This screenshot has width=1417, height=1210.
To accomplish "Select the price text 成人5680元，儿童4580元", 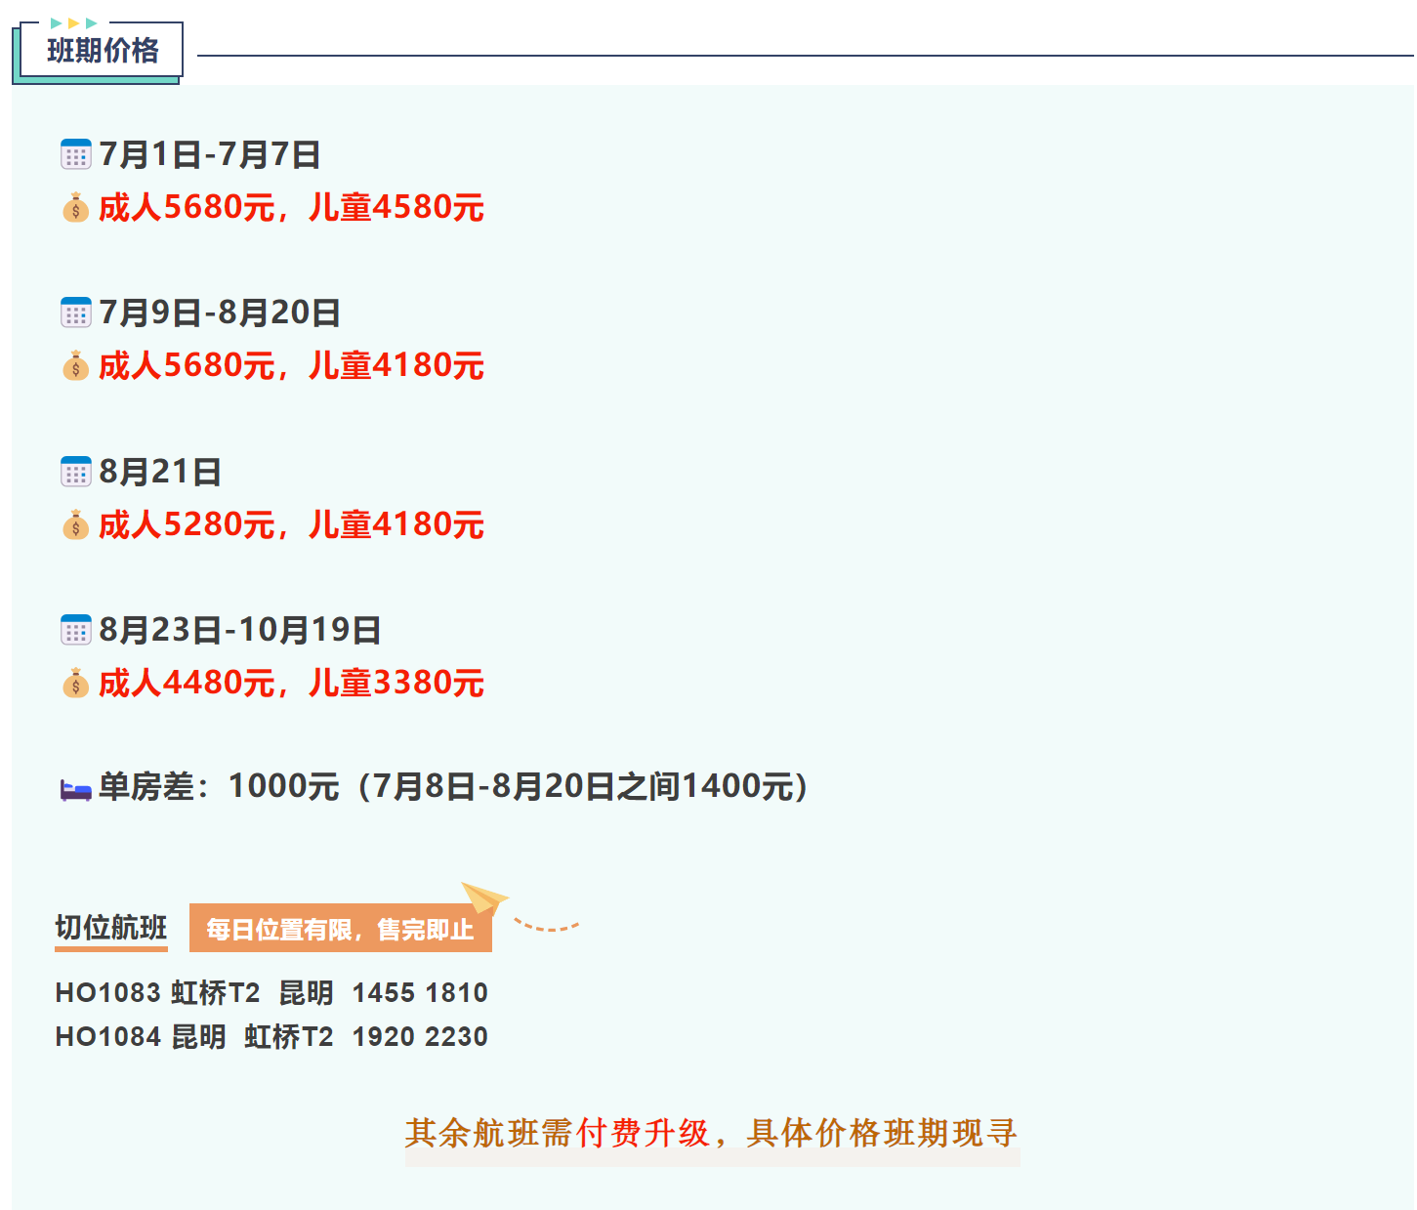I will pyautogui.click(x=292, y=208).
